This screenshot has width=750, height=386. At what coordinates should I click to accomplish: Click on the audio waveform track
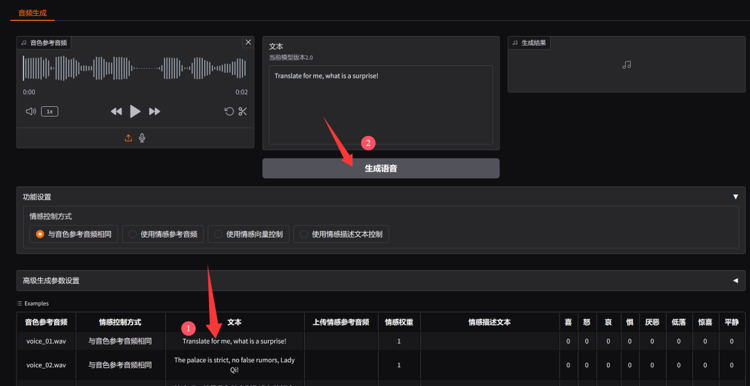point(135,68)
